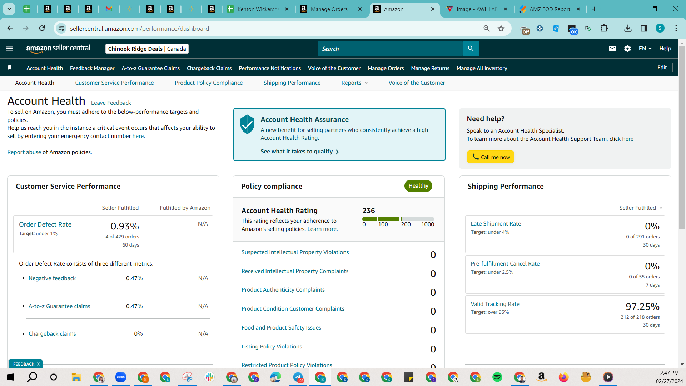The height and width of the screenshot is (386, 686).
Task: Open the Product Policy Compliance tab
Action: [209, 83]
